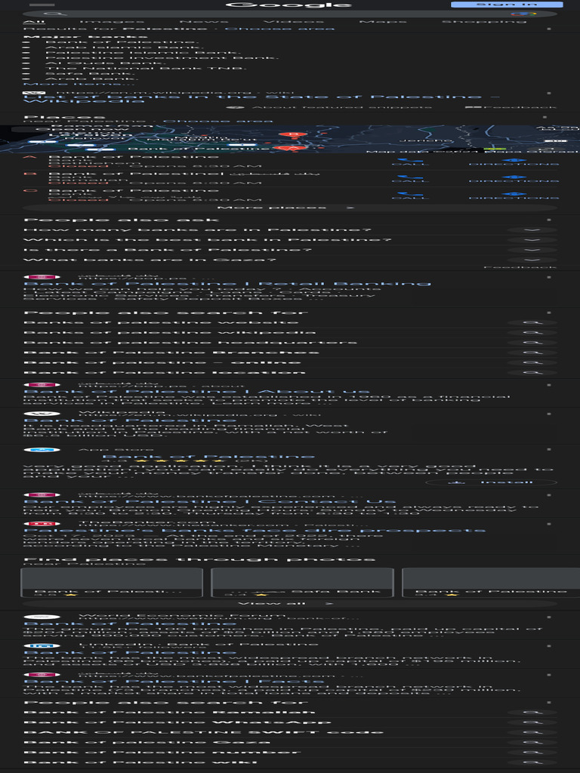Viewport: 580px width, 773px height.
Task: Click the LinkedIn favicon on the Bank of Palestine result
Action: [42, 645]
